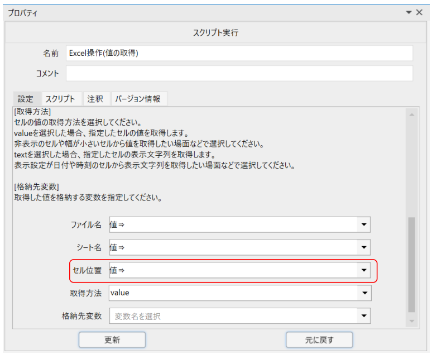Click the line beginning textを選択した場合
The height and width of the screenshot is (354, 432).
pyautogui.click(x=115, y=155)
